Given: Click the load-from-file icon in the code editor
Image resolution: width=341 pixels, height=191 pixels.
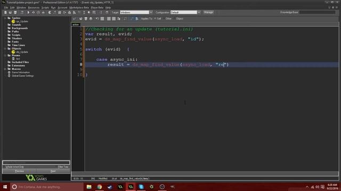Looking at the screenshot, I should 80,19.
